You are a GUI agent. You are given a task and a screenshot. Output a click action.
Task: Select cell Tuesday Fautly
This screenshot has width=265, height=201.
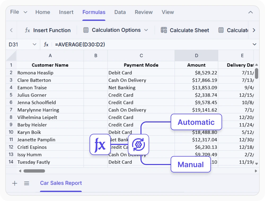click(x=50, y=162)
